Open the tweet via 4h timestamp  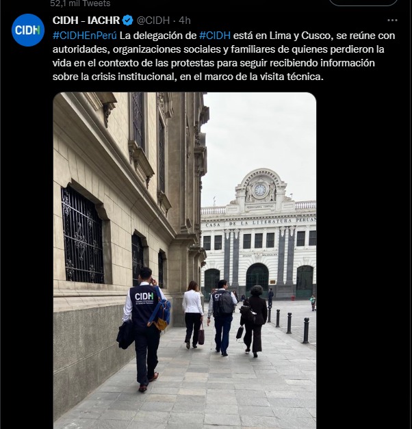point(185,21)
